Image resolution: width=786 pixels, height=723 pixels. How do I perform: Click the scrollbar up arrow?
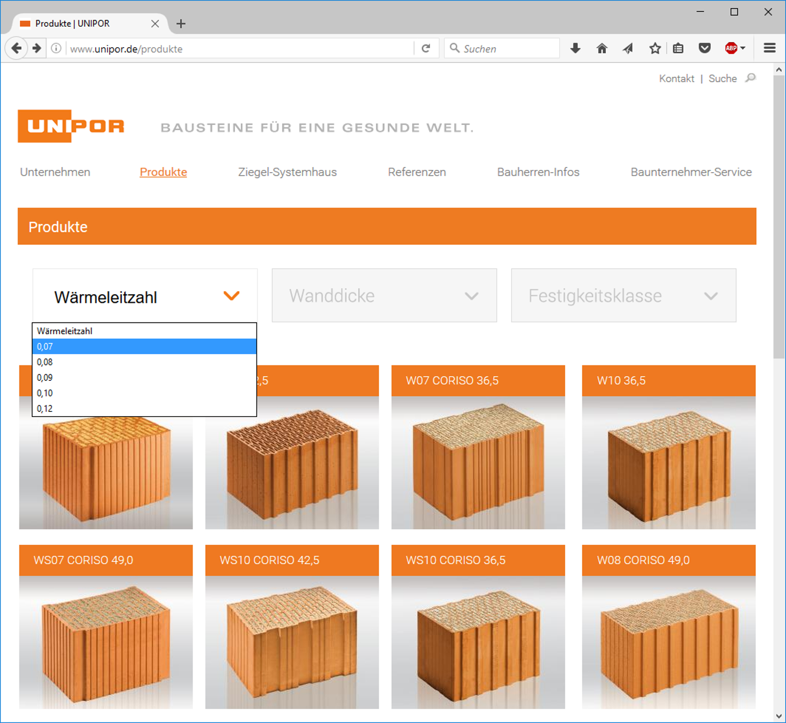[779, 70]
